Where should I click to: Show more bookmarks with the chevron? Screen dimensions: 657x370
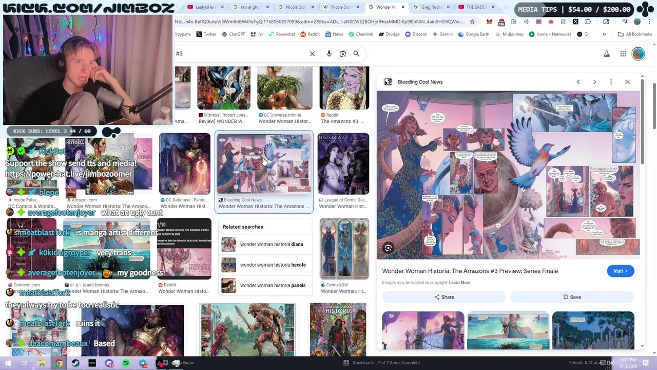(x=604, y=34)
